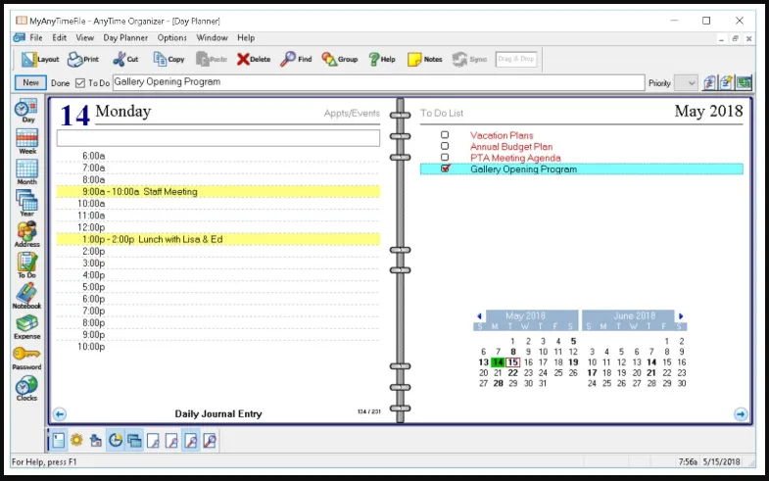Open the View menu
Image resolution: width=769 pixels, height=481 pixels.
coord(85,38)
